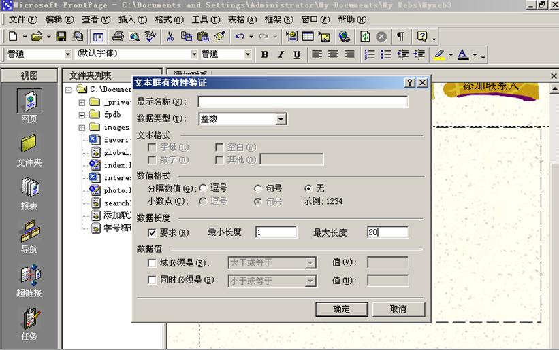Click the Paste clipboard icon
The height and width of the screenshot is (350, 559).
click(x=203, y=36)
